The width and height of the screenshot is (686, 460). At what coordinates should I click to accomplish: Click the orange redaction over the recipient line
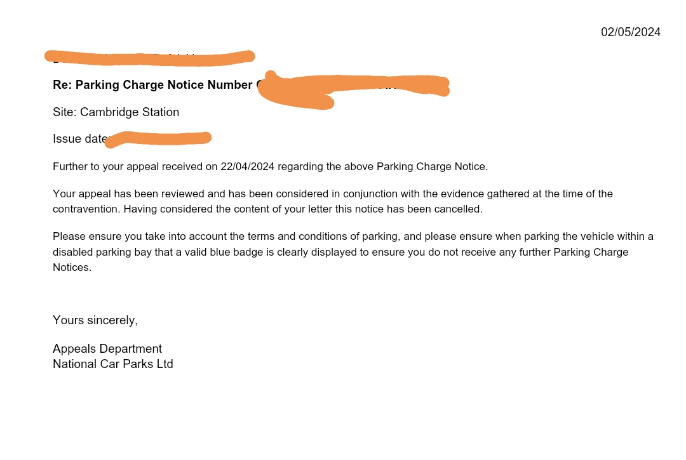click(x=149, y=58)
